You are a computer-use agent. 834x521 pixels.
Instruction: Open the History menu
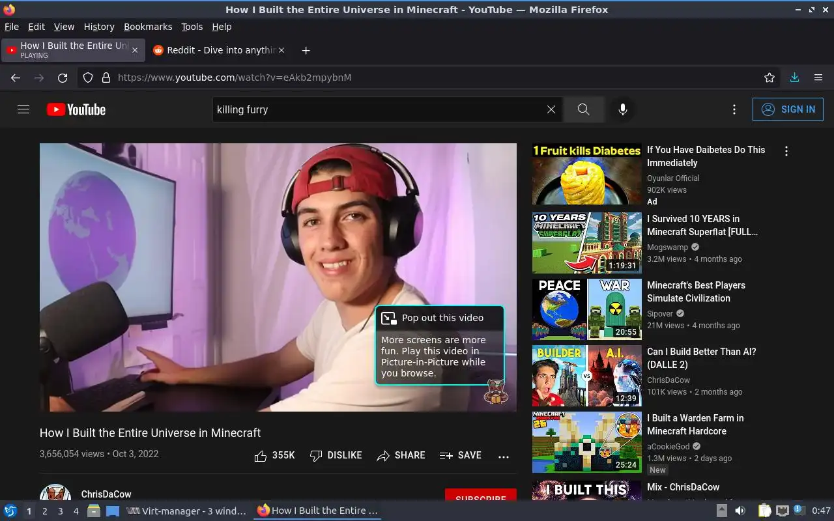pos(99,27)
